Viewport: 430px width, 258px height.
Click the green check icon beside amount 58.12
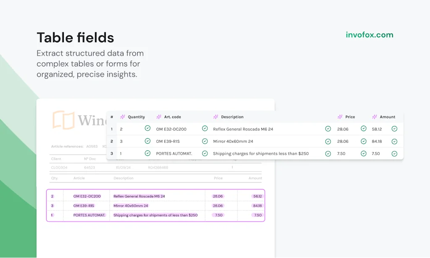pyautogui.click(x=394, y=129)
